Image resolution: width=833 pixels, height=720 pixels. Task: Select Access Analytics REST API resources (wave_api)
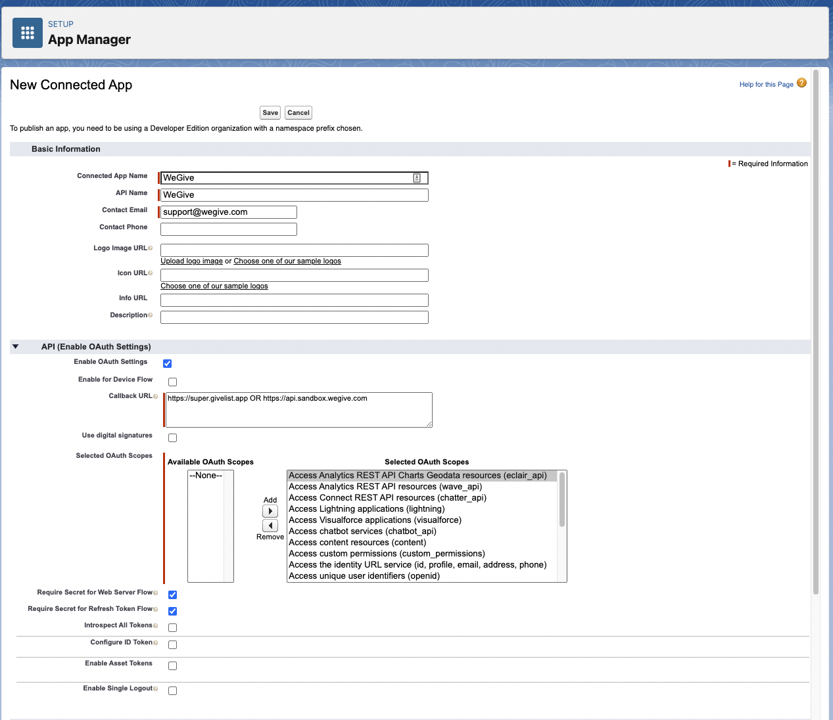(x=422, y=487)
